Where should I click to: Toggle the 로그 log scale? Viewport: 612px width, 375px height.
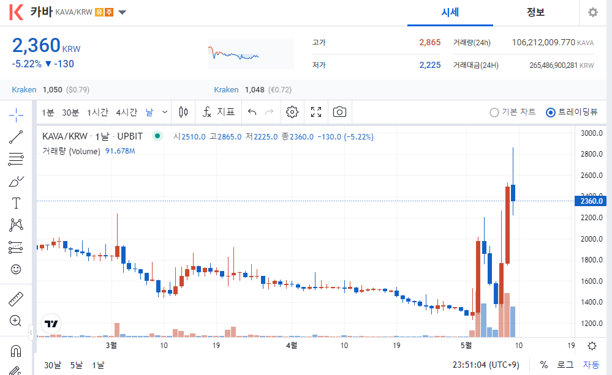pyautogui.click(x=565, y=365)
